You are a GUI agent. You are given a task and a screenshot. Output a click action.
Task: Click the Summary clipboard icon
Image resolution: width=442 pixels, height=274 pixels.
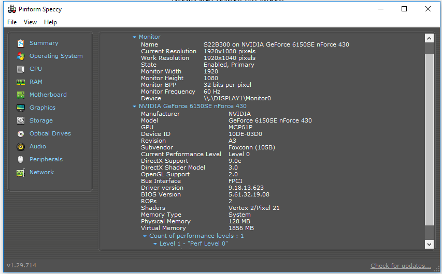point(21,43)
